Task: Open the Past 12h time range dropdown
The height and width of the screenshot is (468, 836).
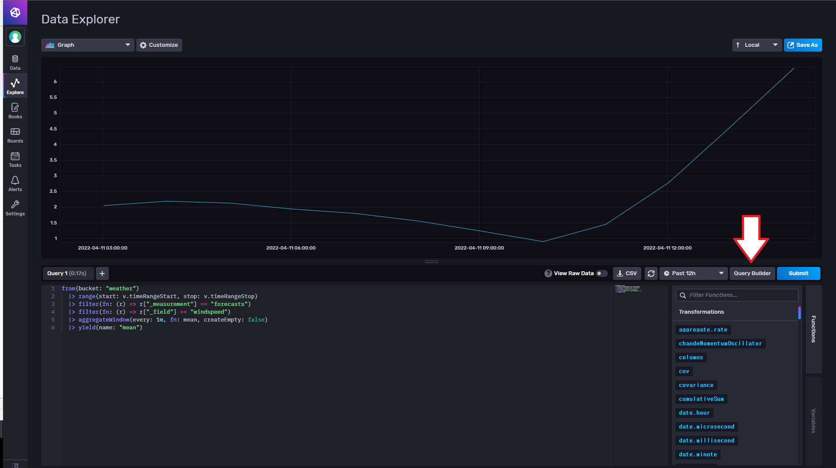Action: (694, 273)
